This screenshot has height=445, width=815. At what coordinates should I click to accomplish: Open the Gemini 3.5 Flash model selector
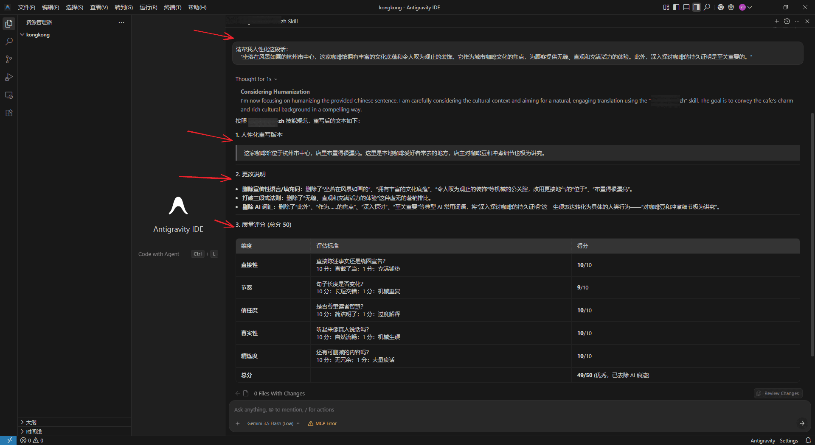[x=273, y=423]
